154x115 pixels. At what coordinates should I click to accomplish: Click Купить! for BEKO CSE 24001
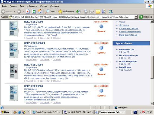pos(101,74)
